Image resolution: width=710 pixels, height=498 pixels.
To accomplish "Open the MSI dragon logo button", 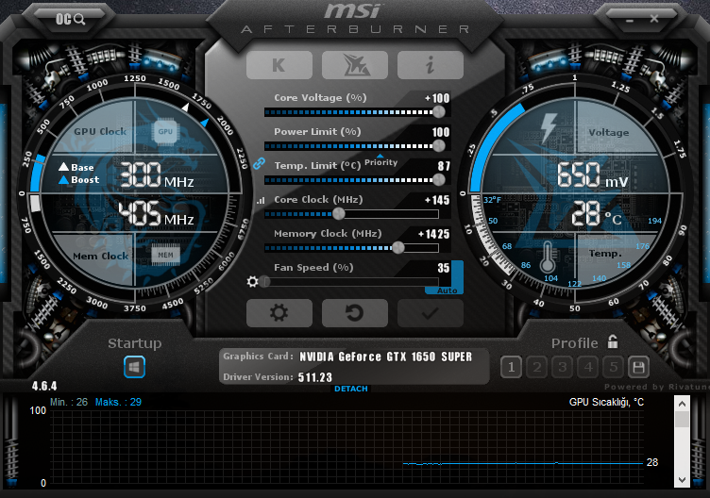I will tap(355, 65).
